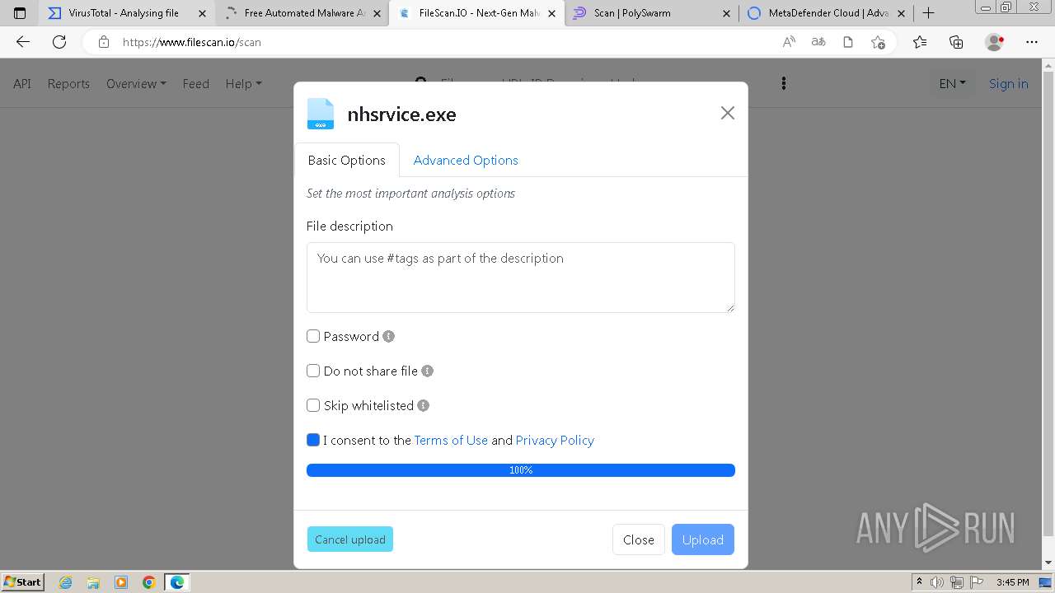The image size is (1055, 593).
Task: Expand the Help dropdown
Action: [243, 83]
